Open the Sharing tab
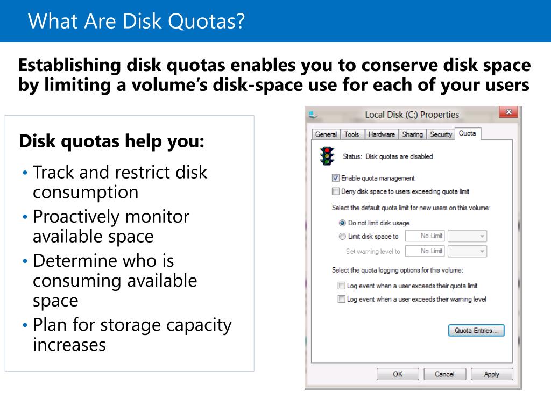 413,134
